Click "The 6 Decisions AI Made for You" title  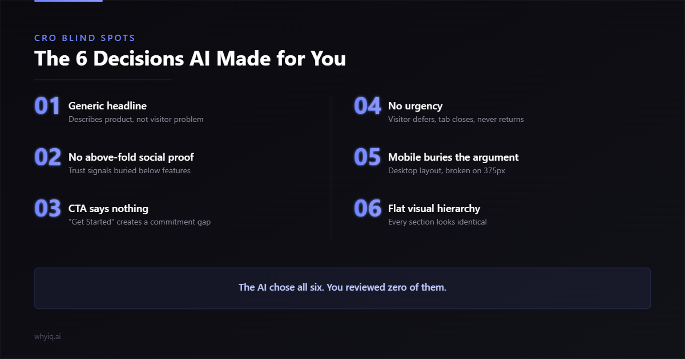click(x=190, y=59)
